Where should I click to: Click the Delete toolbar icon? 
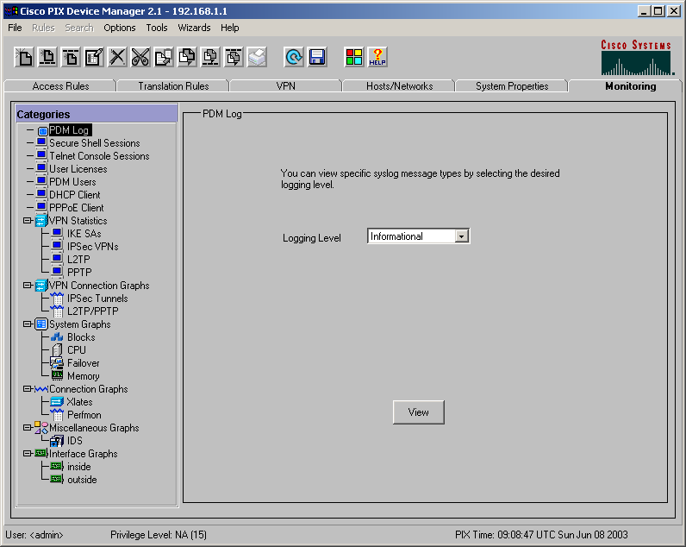[x=117, y=57]
